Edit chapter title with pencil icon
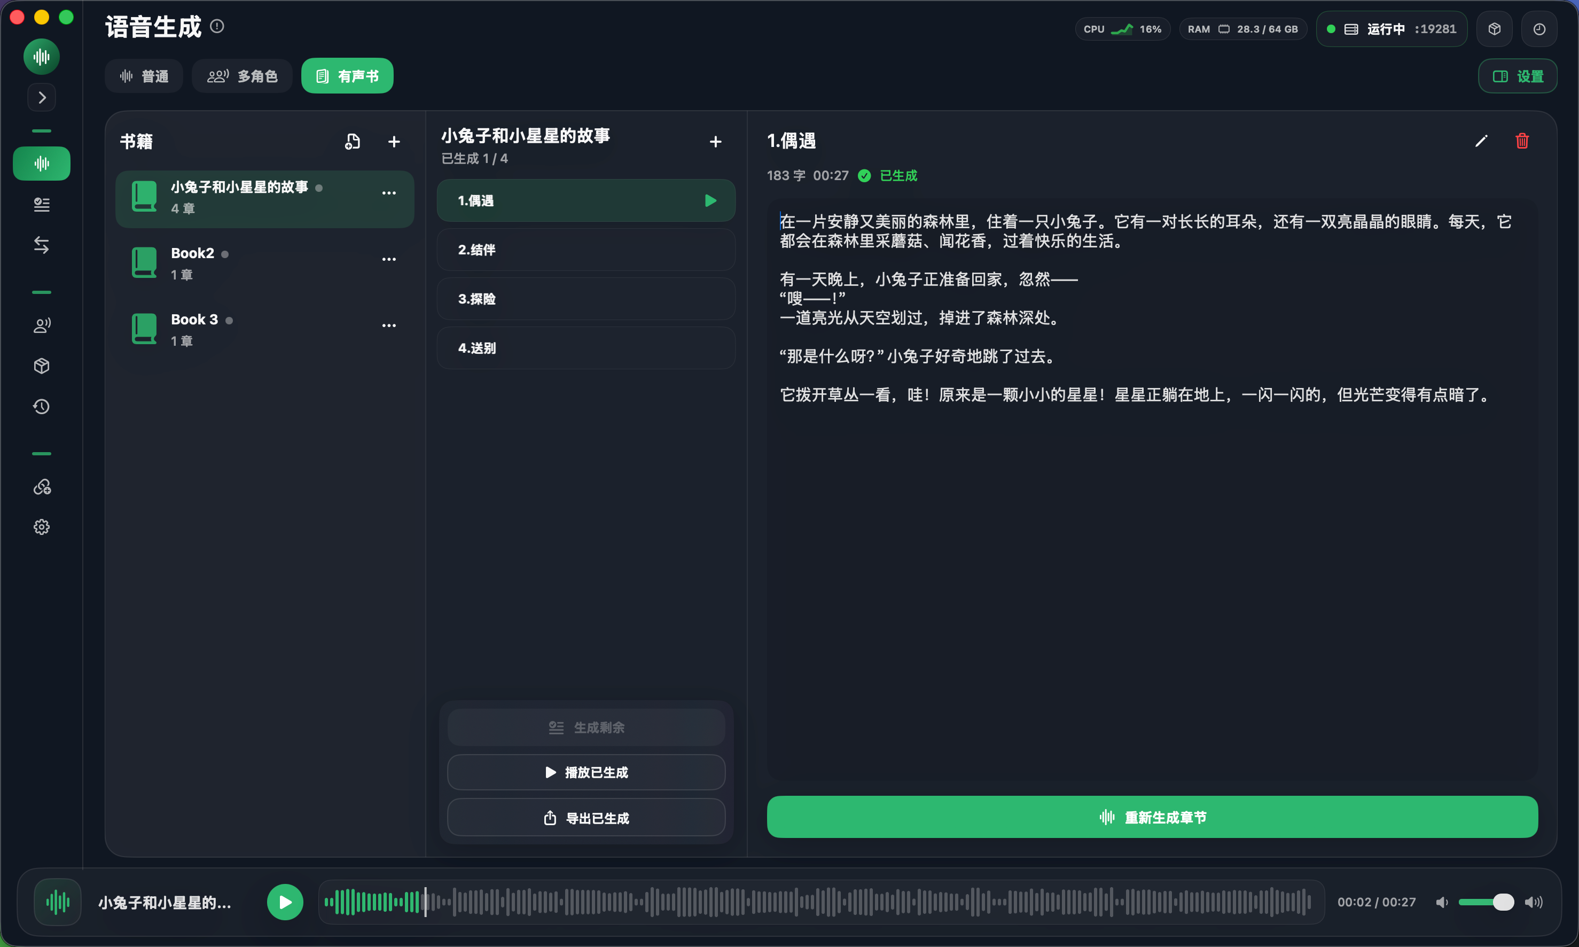Viewport: 1579px width, 947px height. tap(1481, 141)
